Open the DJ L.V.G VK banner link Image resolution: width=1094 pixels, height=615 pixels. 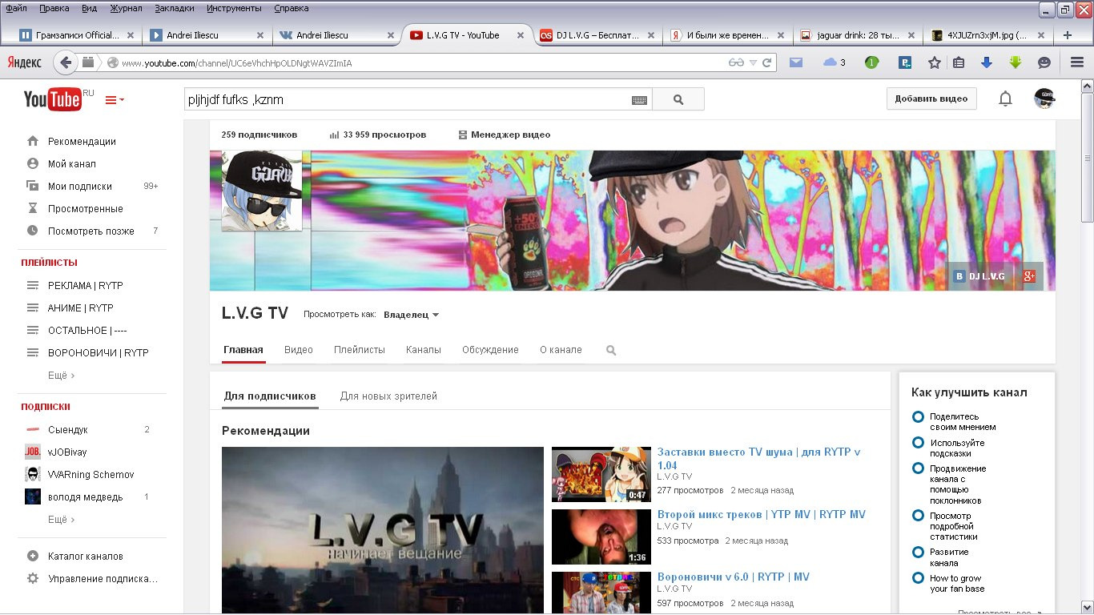click(x=979, y=276)
